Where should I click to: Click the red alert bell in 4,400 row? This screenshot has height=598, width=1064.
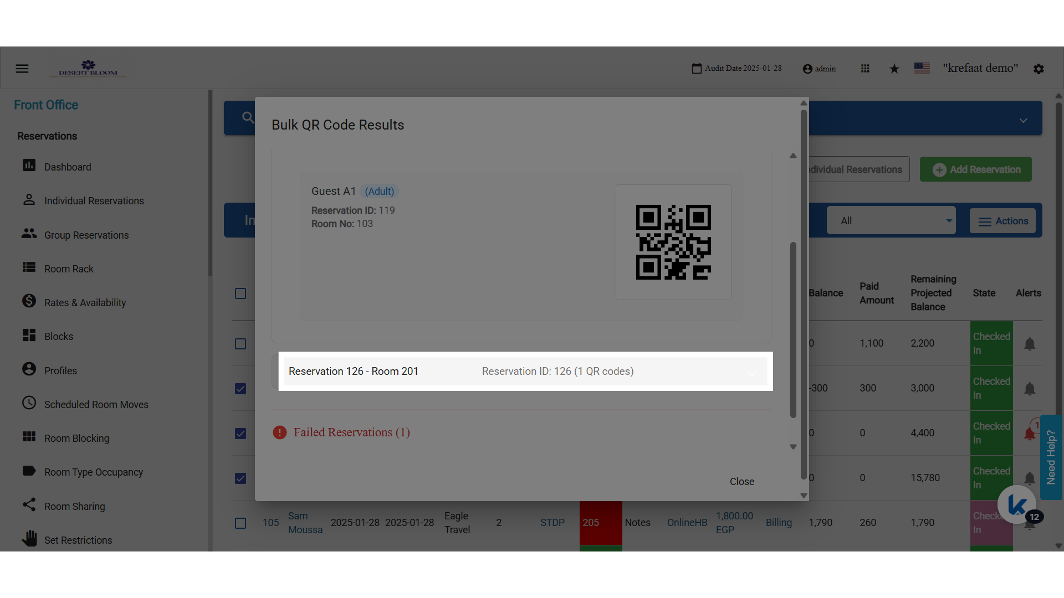pos(1030,434)
